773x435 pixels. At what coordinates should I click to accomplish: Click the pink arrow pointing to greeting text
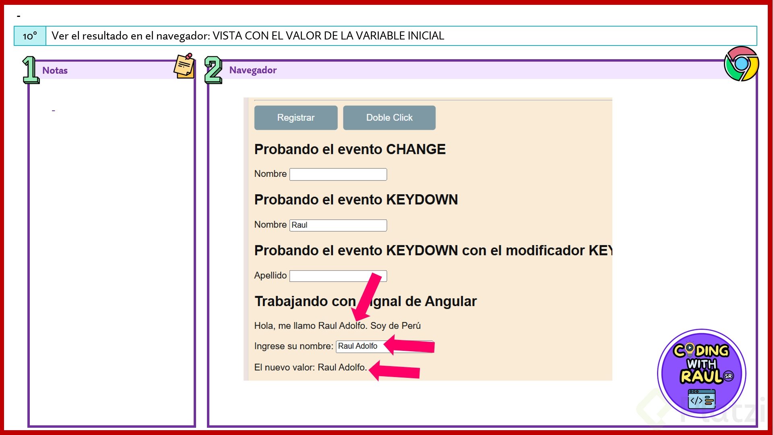coord(367,297)
